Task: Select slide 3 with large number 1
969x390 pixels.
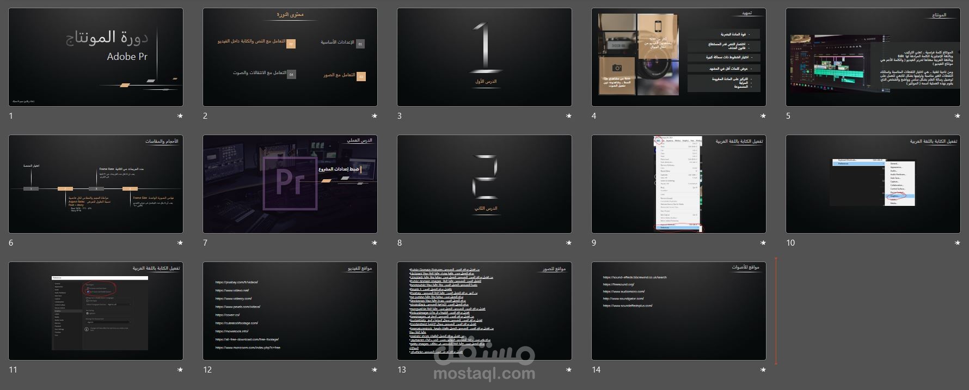Action: coord(484,57)
